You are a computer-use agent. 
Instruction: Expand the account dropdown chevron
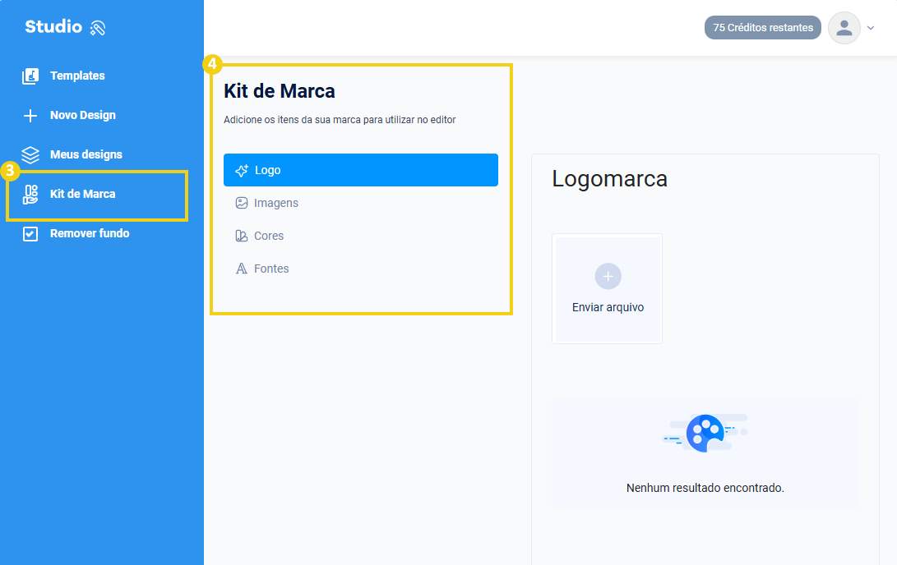(x=871, y=27)
